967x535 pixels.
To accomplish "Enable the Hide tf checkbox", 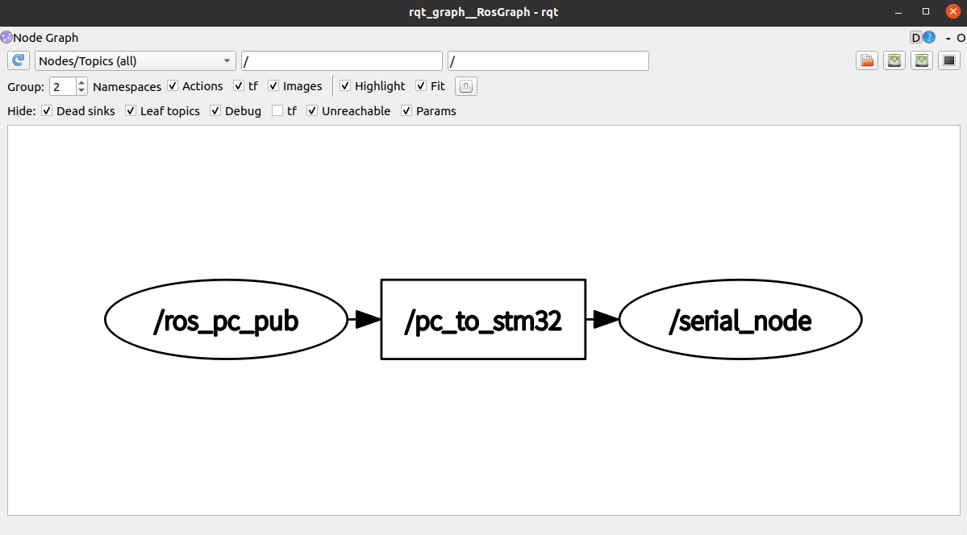I will click(277, 111).
